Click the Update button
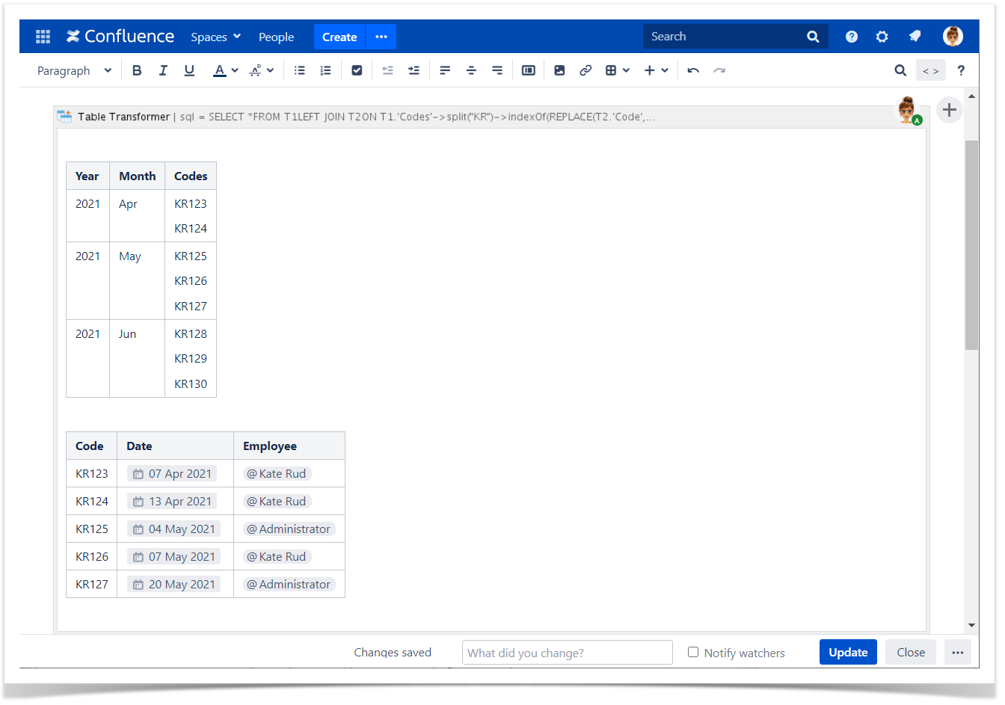The width and height of the screenshot is (1005, 705). [x=847, y=652]
